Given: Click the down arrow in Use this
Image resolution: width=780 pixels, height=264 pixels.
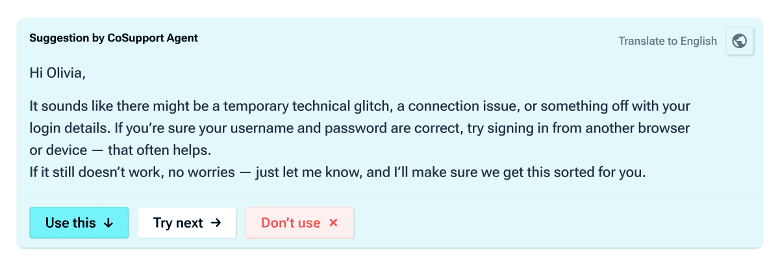Looking at the screenshot, I should point(108,223).
